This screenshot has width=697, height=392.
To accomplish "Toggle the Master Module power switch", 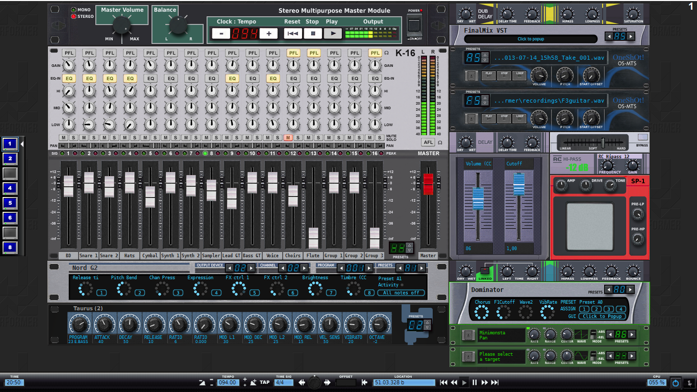I will pyautogui.click(x=414, y=26).
